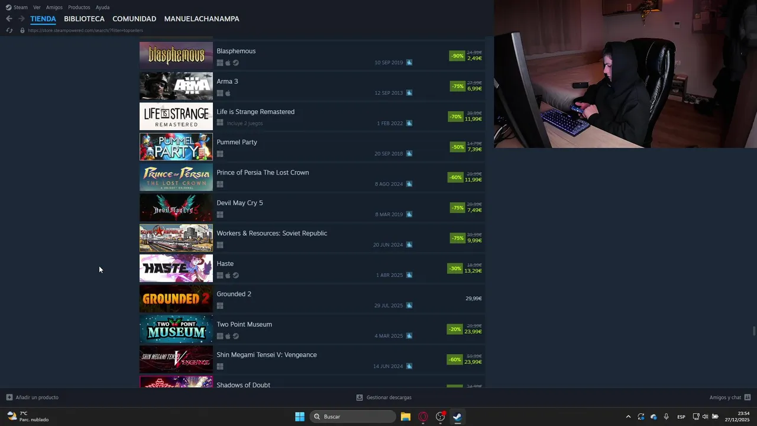
Task: Click the volume icon in system tray
Action: pos(705,417)
